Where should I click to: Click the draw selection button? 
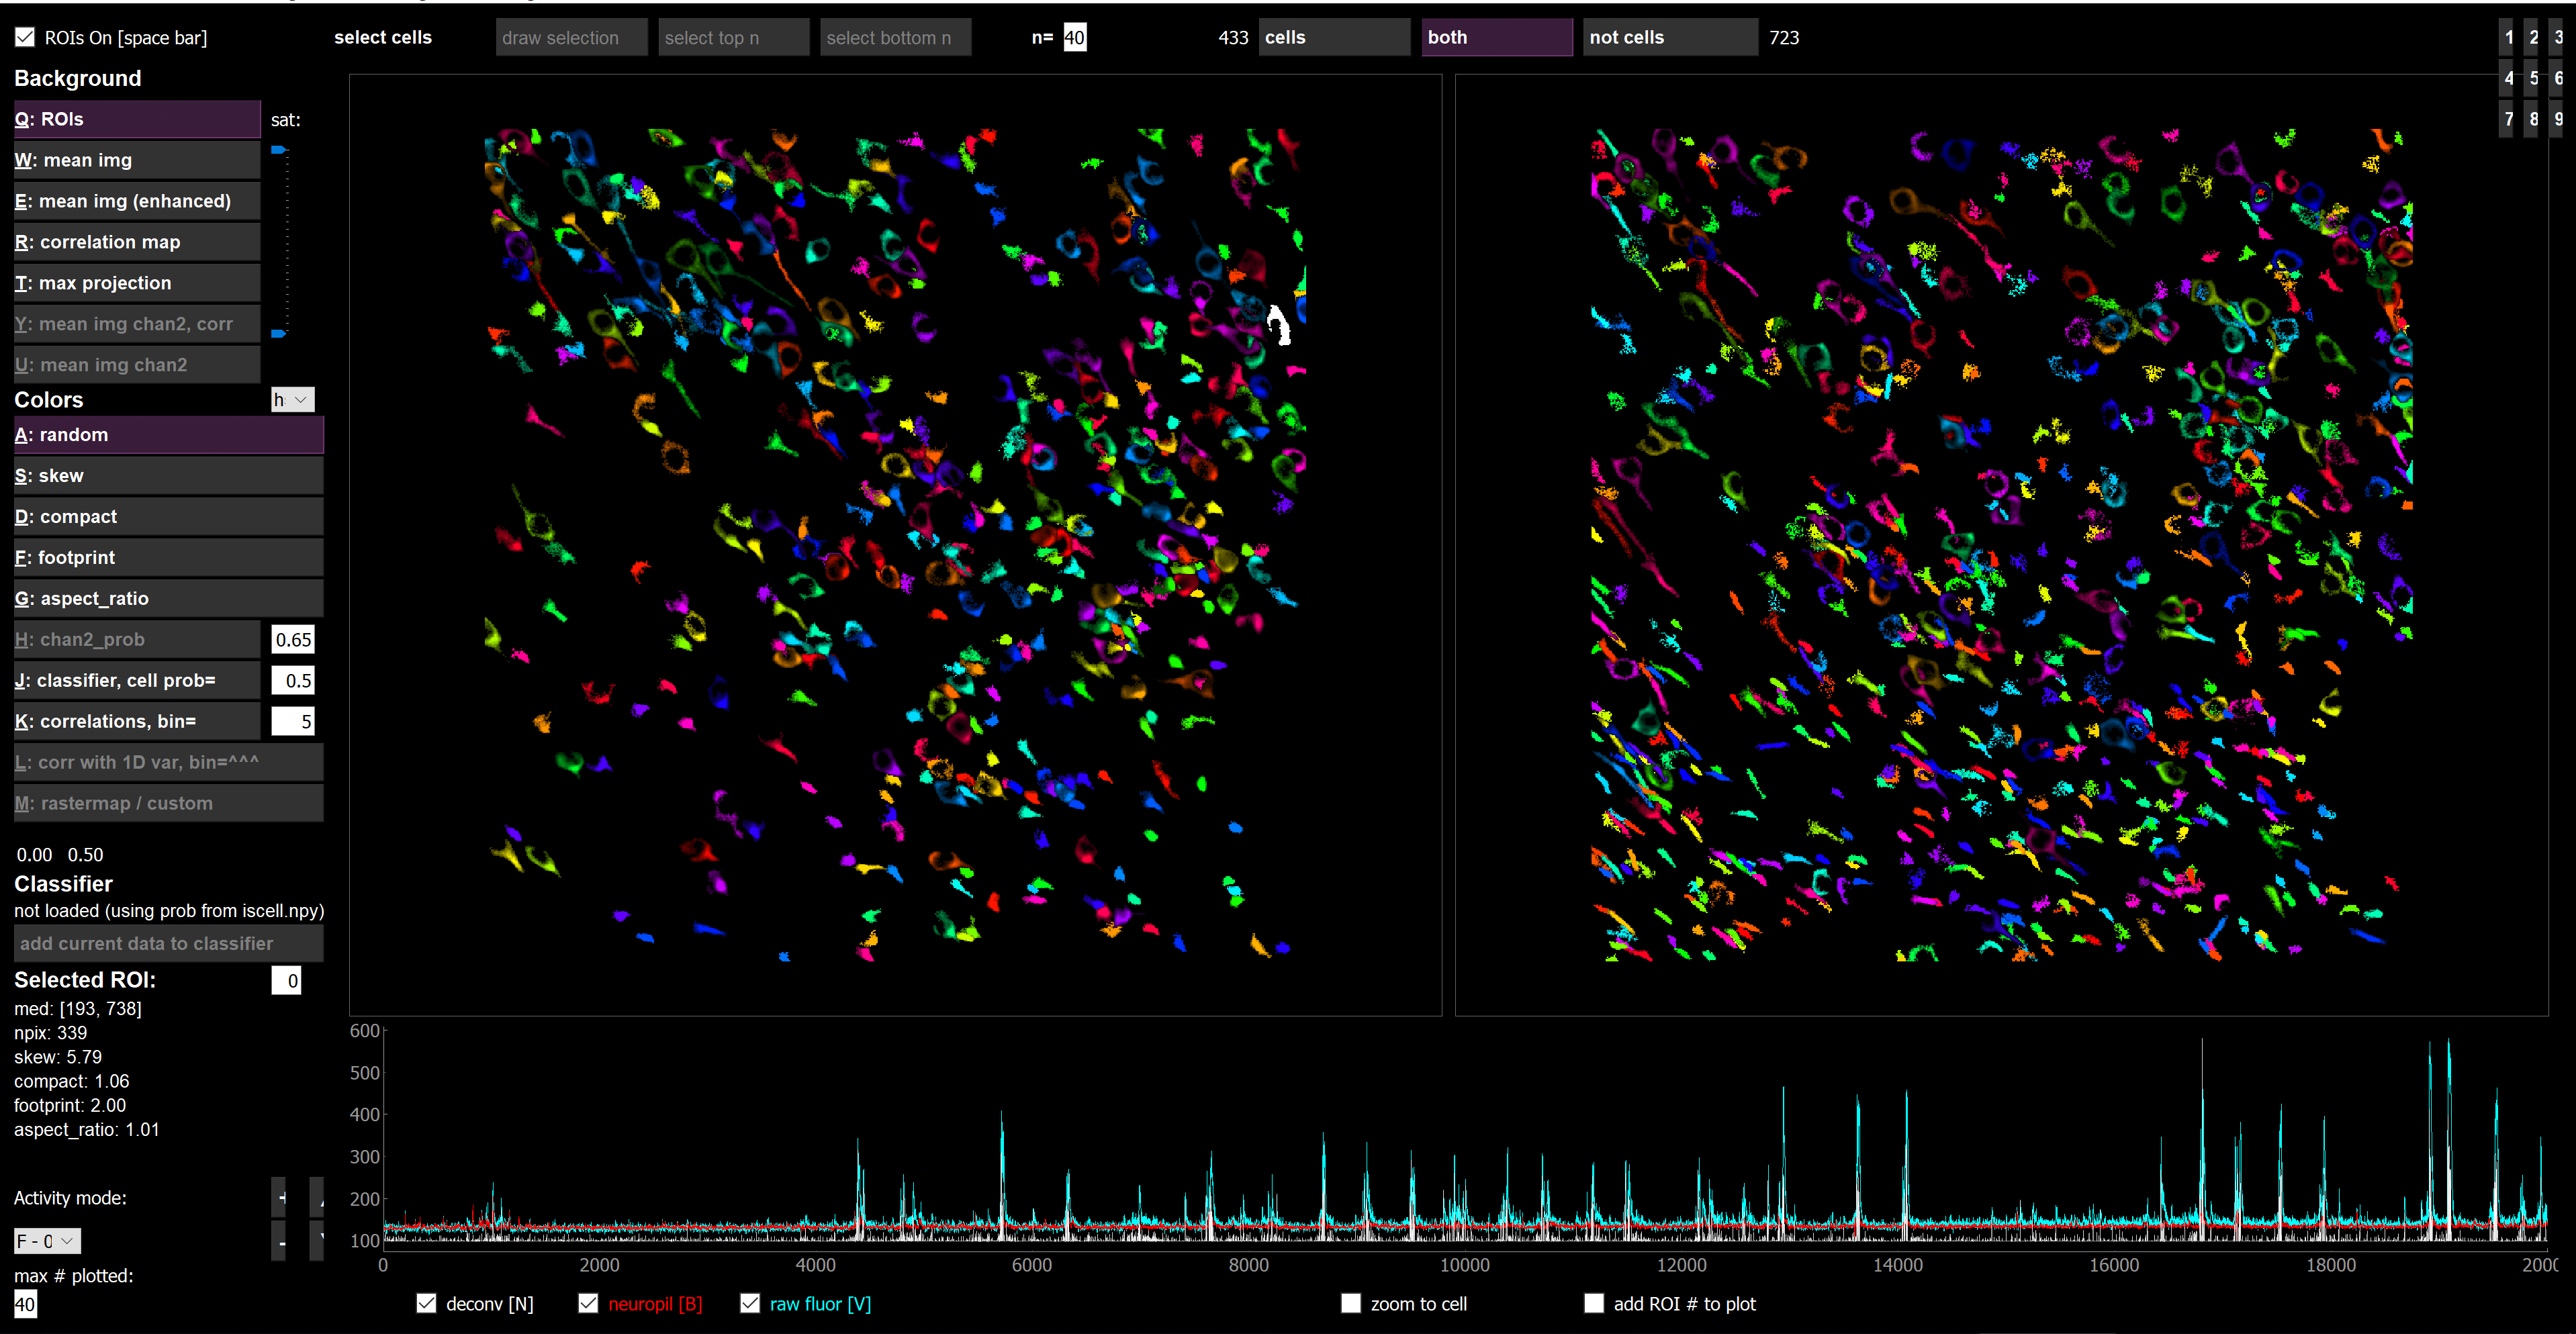(x=570, y=37)
